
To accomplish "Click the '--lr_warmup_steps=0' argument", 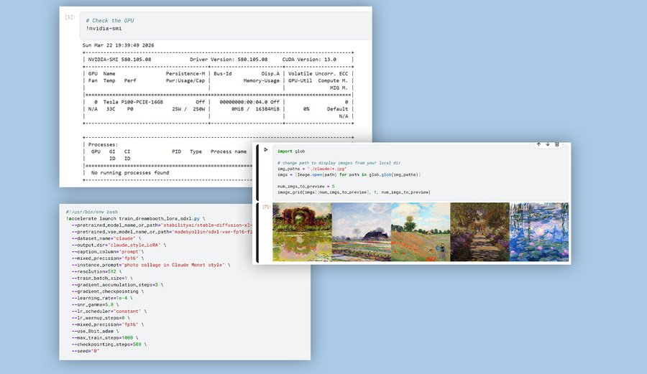I will coord(101,318).
